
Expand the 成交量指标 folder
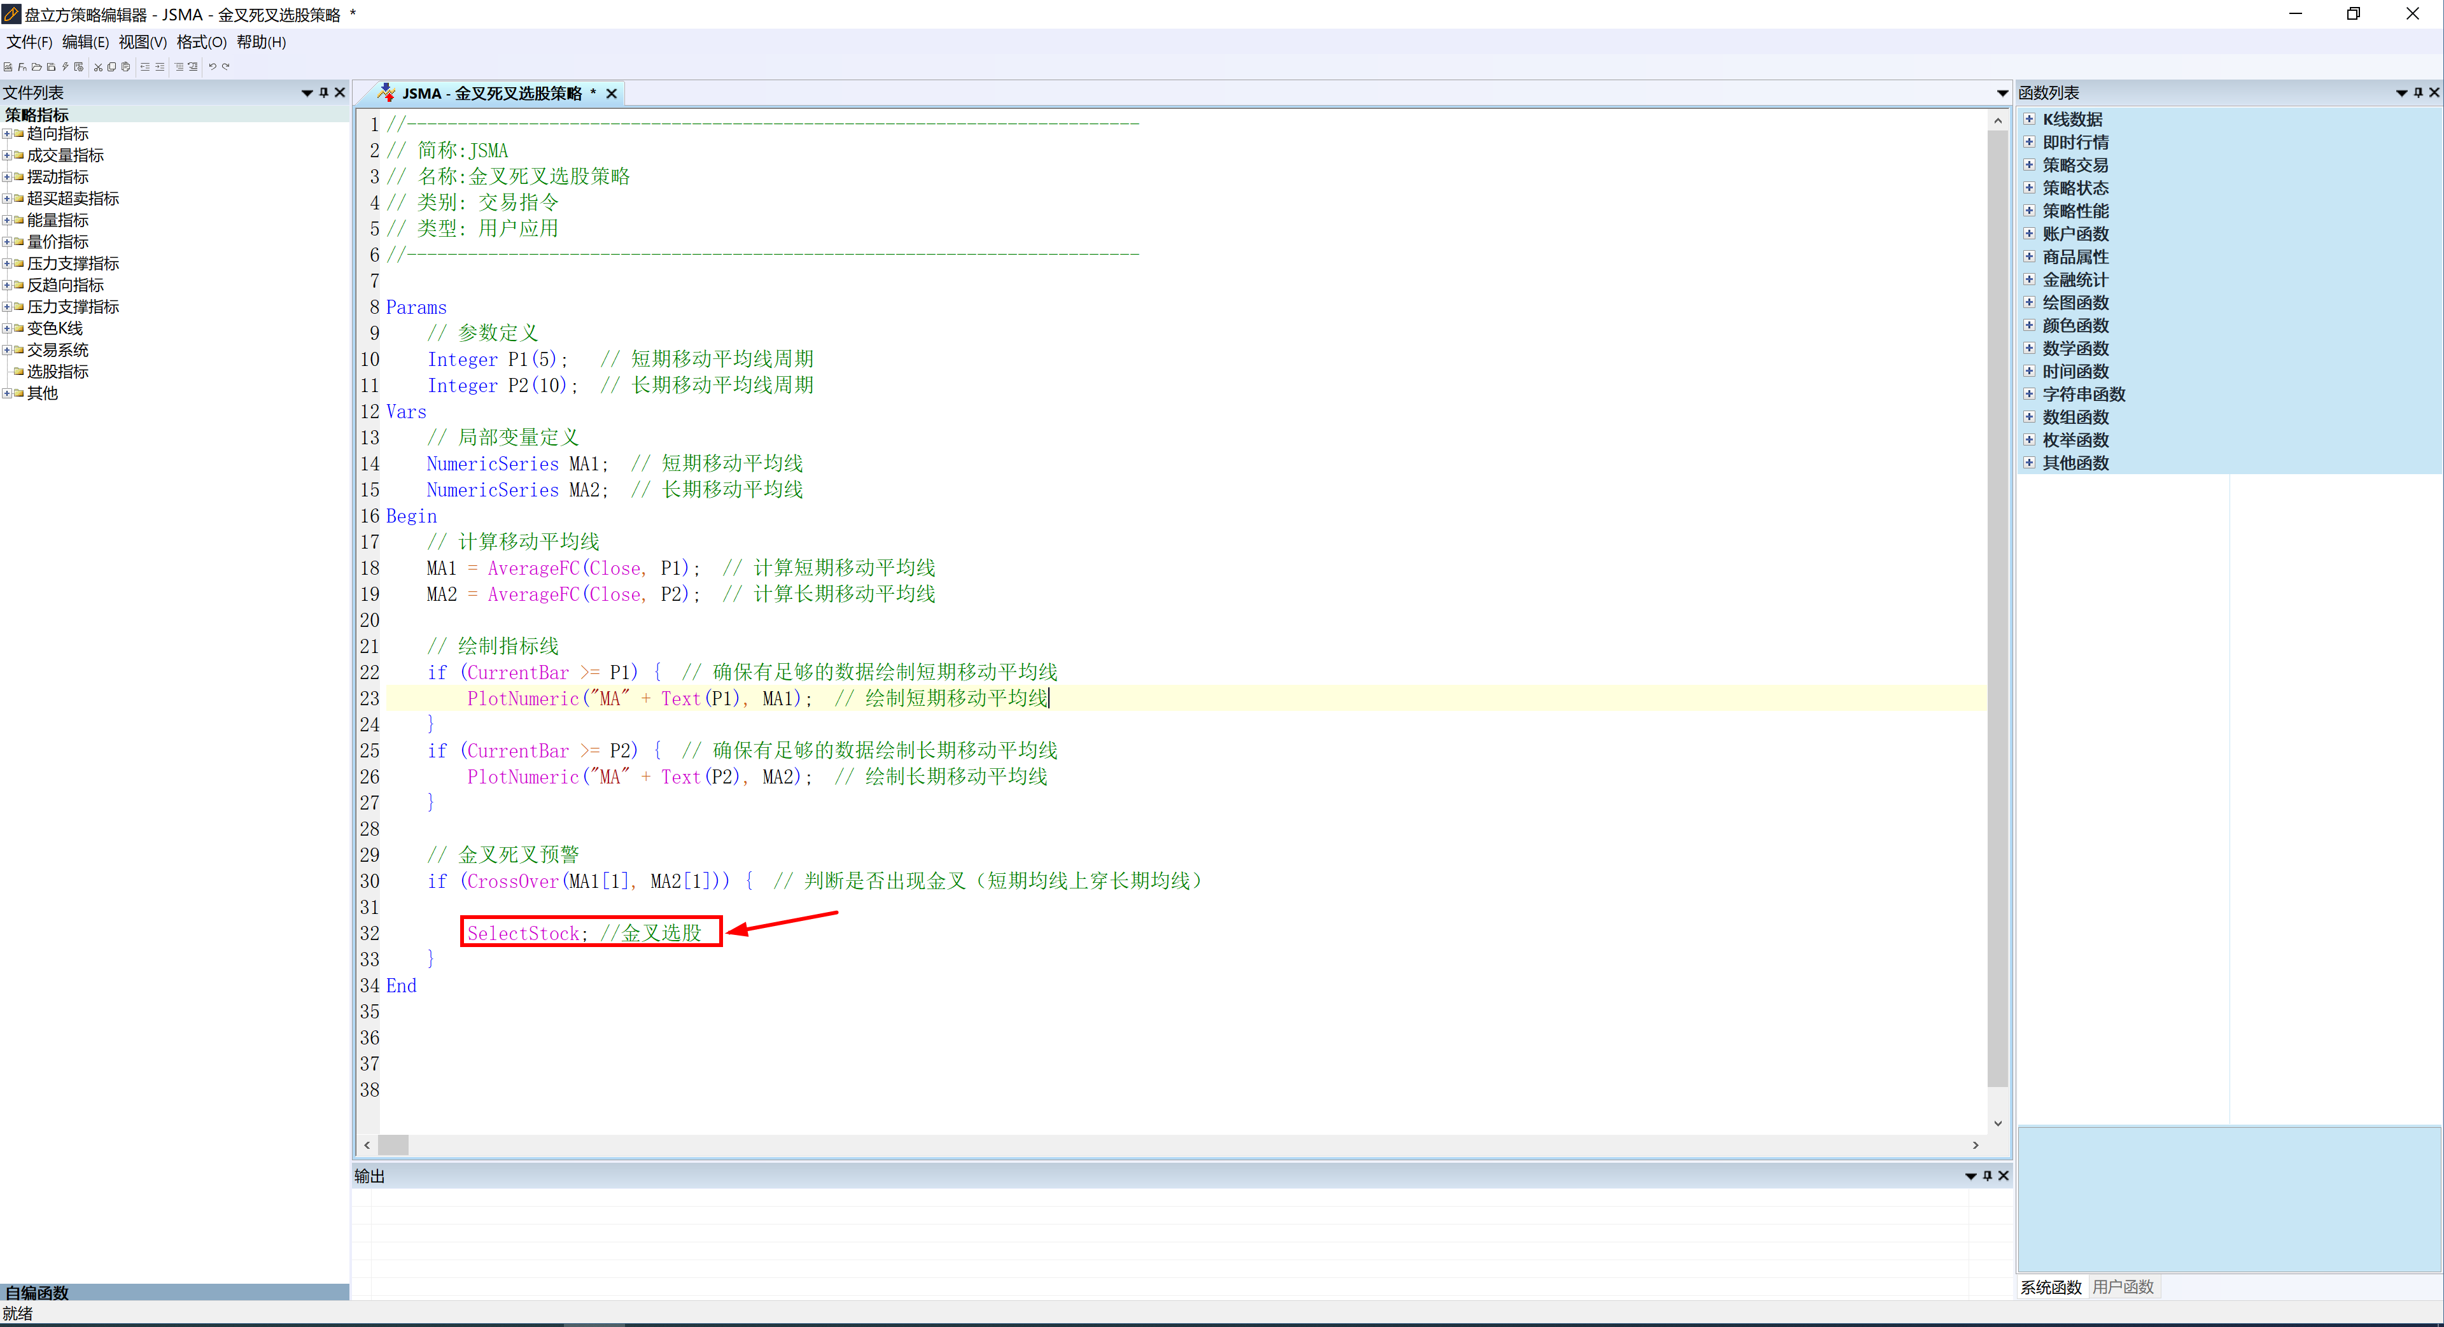pos(6,155)
